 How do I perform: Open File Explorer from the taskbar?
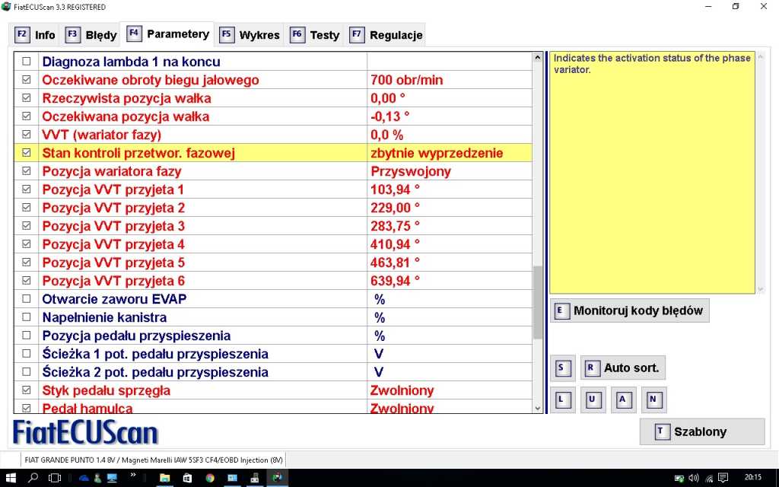(164, 478)
